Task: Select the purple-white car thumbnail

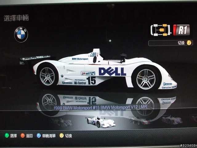Action: click(x=172, y=120)
